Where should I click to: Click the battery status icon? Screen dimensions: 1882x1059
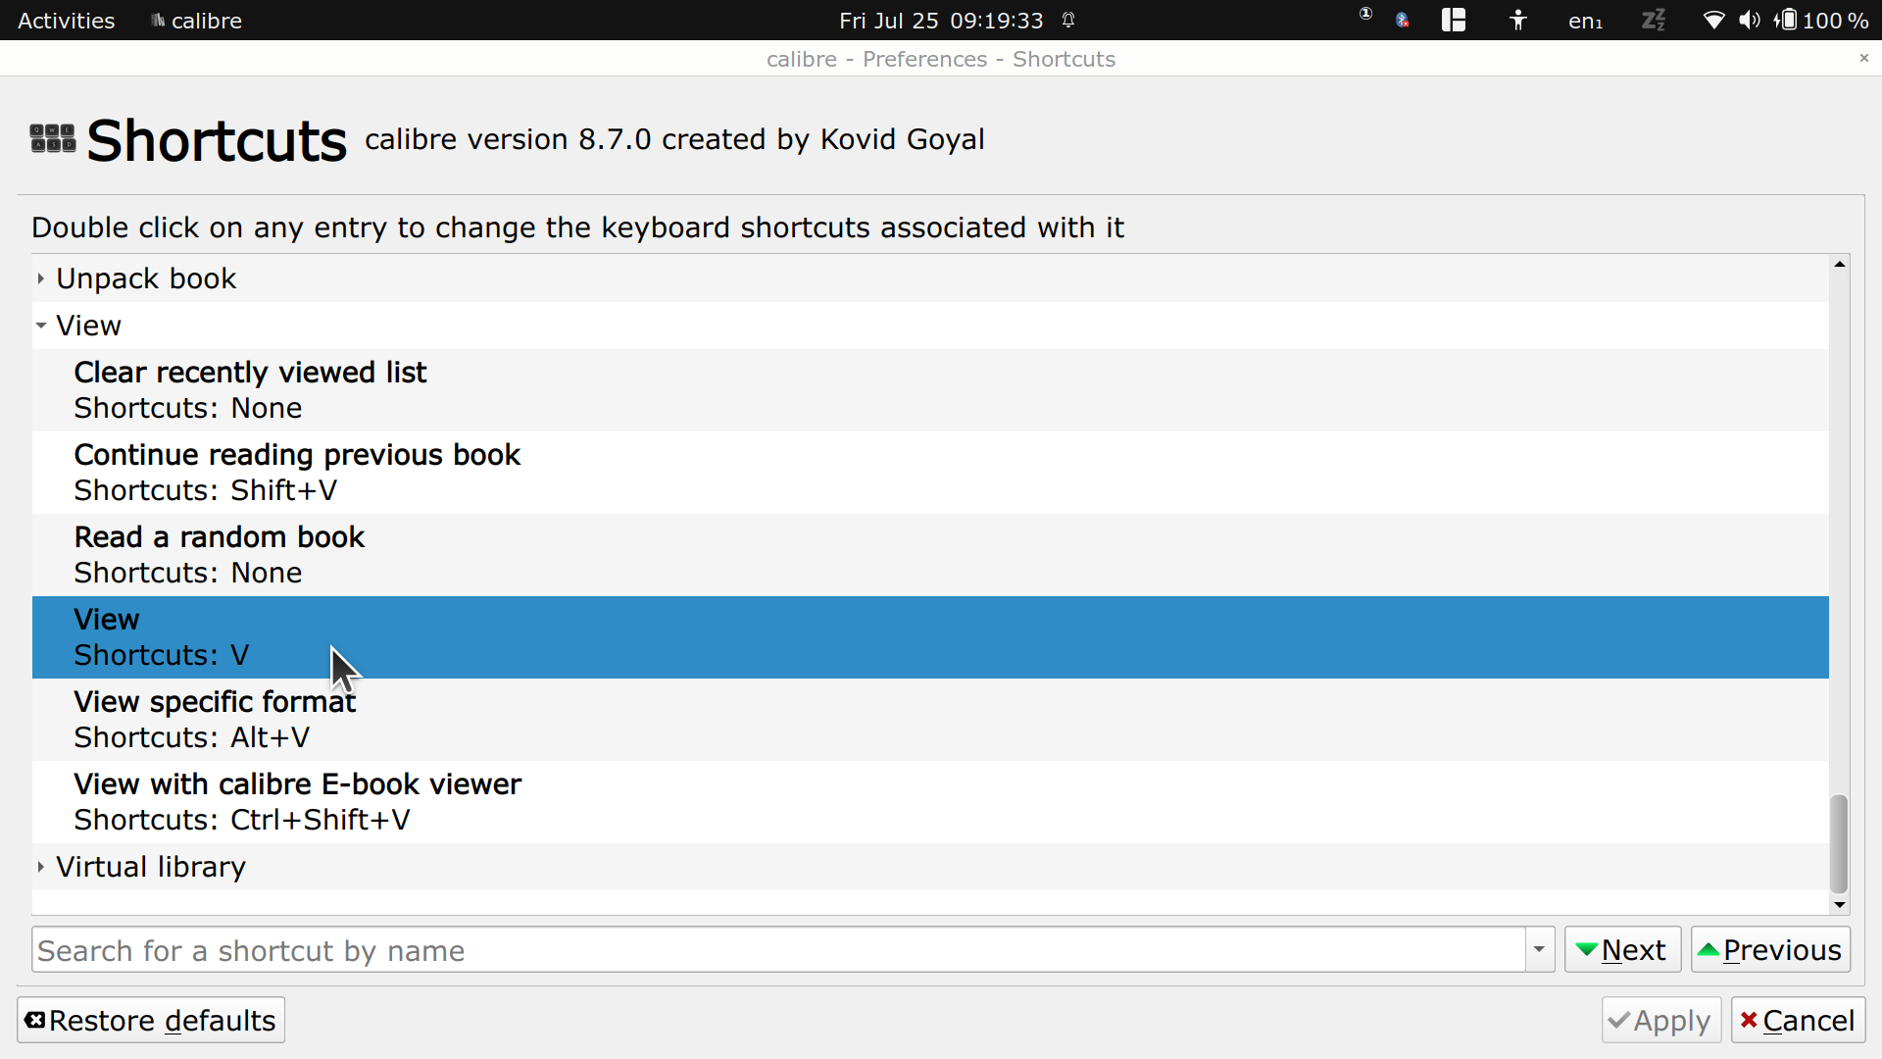pos(1786,21)
